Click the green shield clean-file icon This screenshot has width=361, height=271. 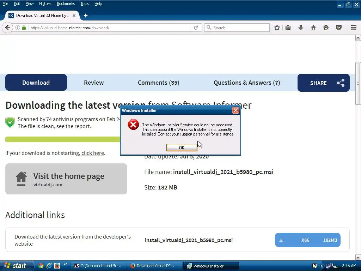pos(10,122)
